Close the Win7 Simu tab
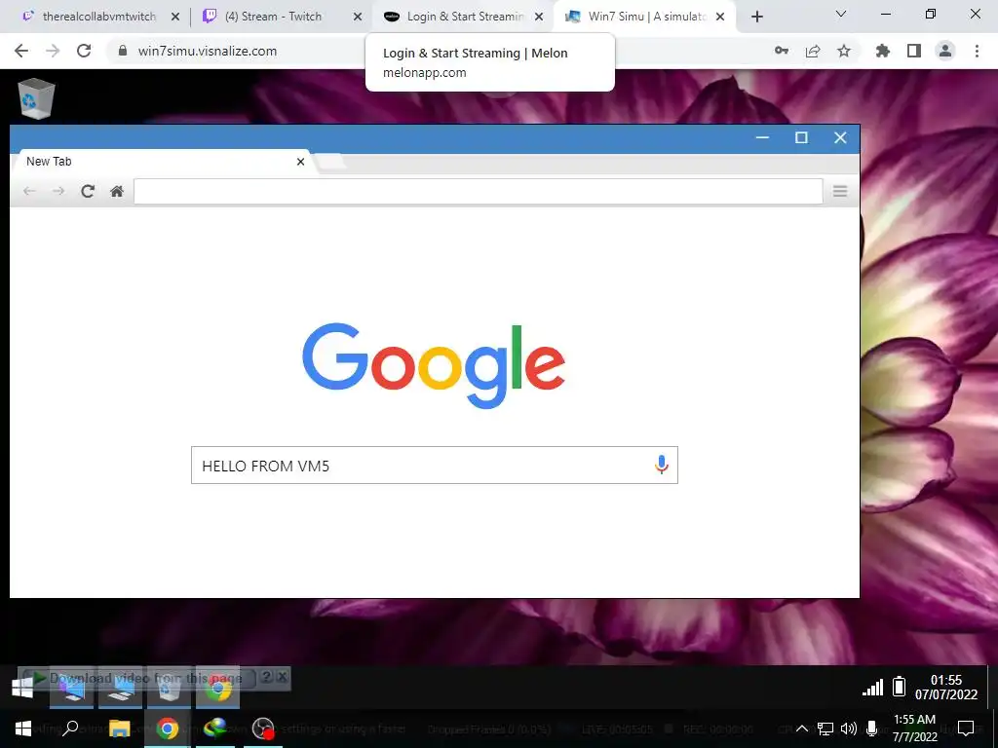This screenshot has height=748, width=998. (x=720, y=18)
